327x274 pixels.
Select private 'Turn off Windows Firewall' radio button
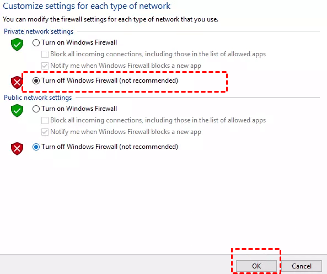(36, 80)
